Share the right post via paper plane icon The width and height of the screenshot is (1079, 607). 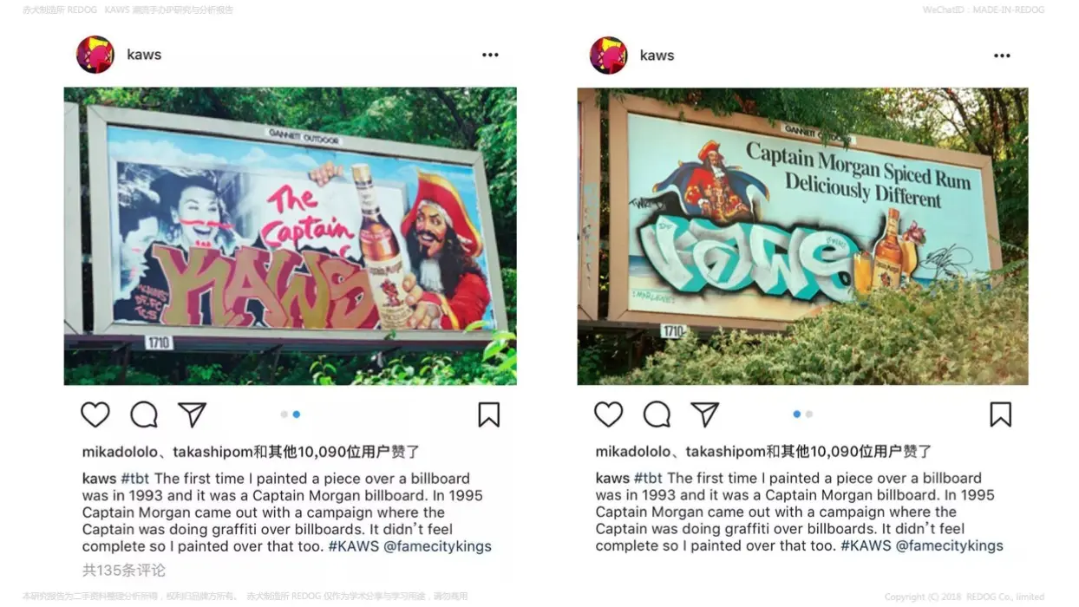(704, 414)
